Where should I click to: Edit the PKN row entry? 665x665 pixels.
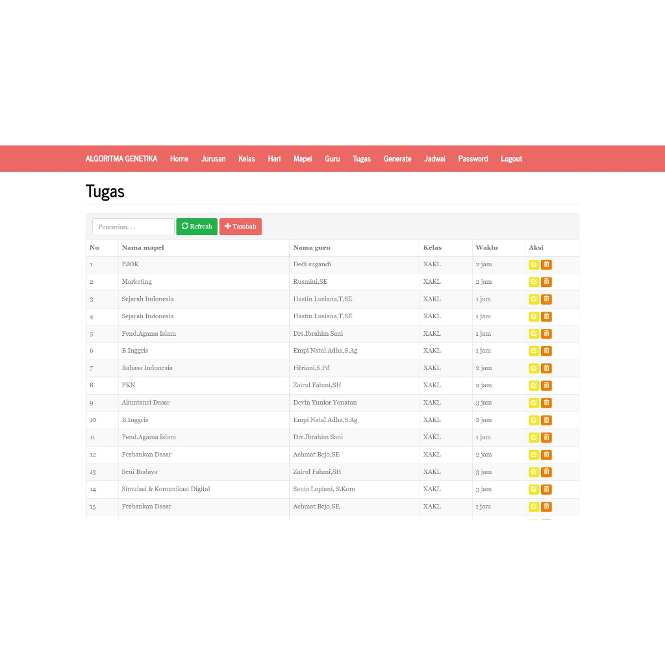click(x=534, y=386)
